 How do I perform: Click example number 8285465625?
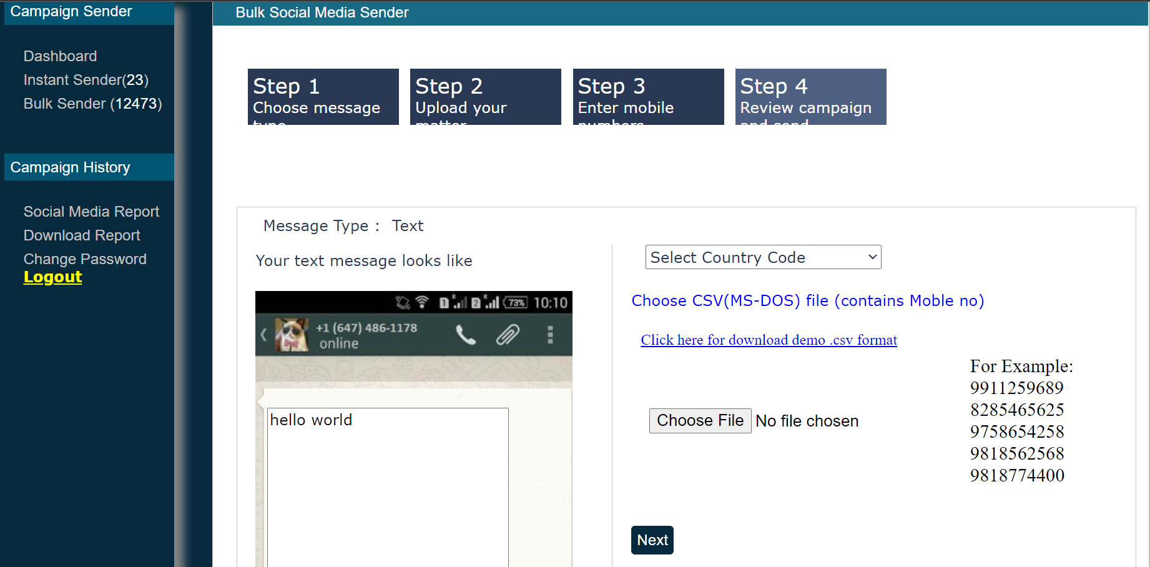click(1017, 410)
